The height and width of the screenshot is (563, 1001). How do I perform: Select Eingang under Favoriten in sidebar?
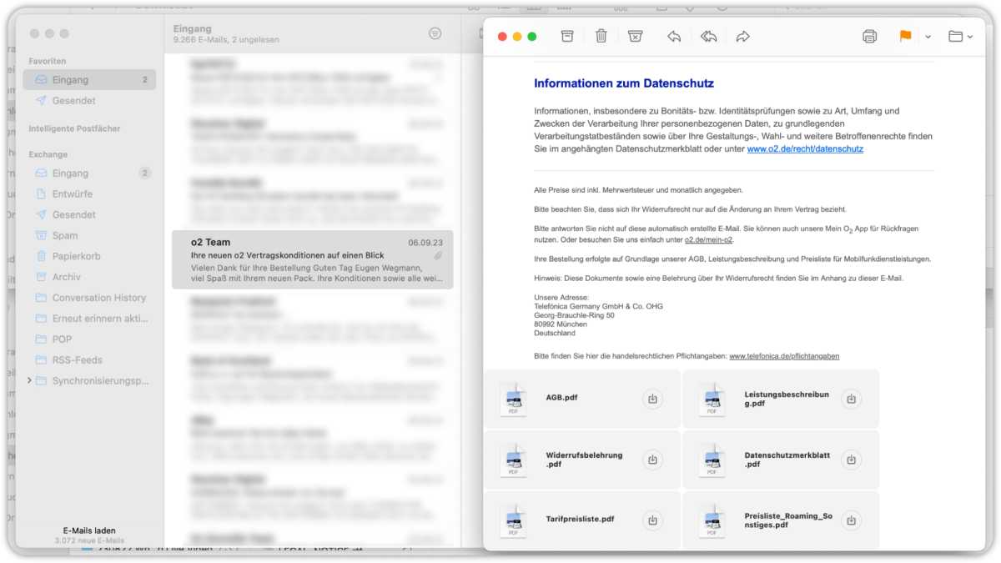89,80
